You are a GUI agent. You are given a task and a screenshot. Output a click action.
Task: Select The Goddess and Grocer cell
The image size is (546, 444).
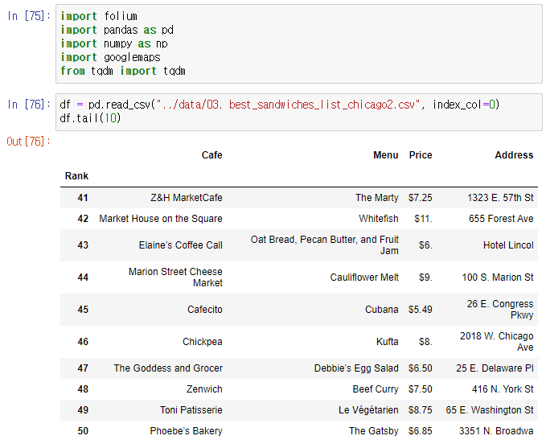(x=168, y=368)
